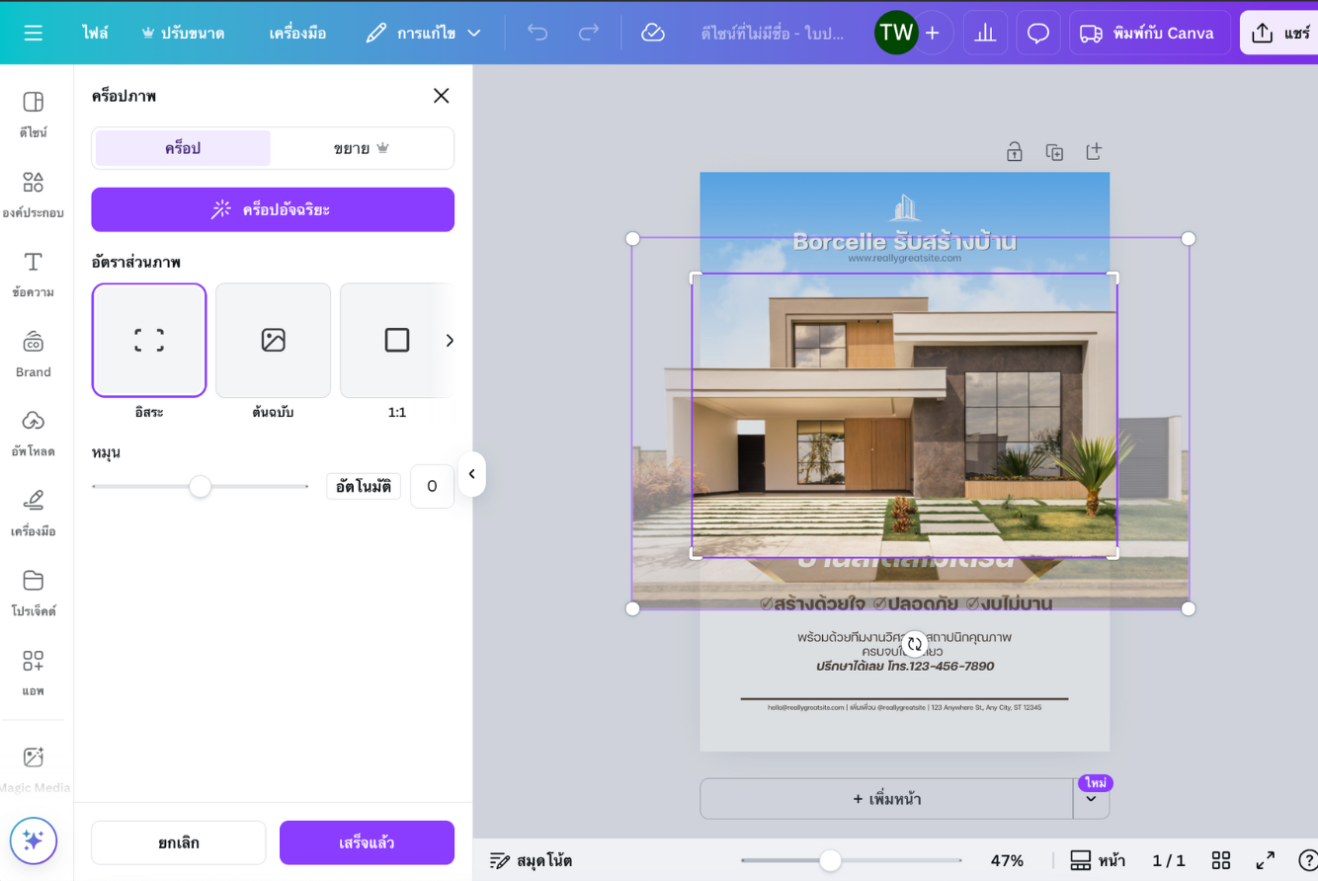Select the ครอป tab
Image resolution: width=1318 pixels, height=881 pixels.
tap(183, 148)
